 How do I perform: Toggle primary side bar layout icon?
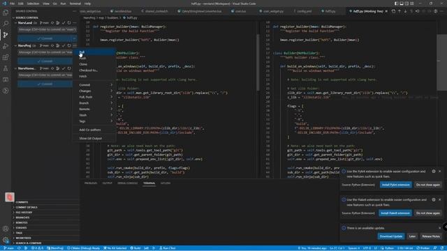pos(396,3)
